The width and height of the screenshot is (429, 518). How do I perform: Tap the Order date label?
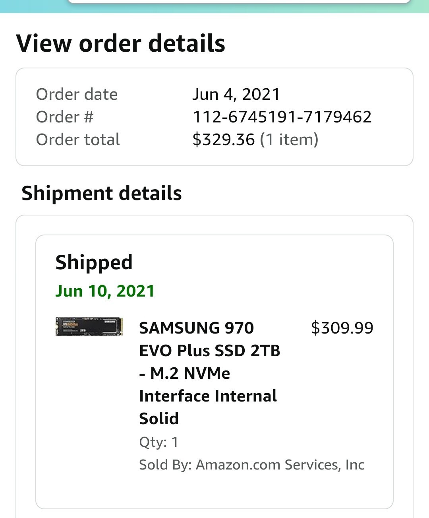click(77, 94)
